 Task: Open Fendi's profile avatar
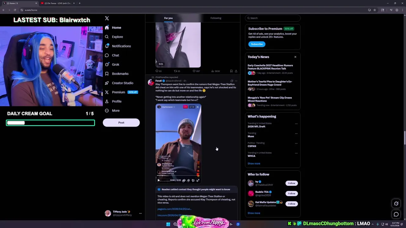[x=151, y=83]
